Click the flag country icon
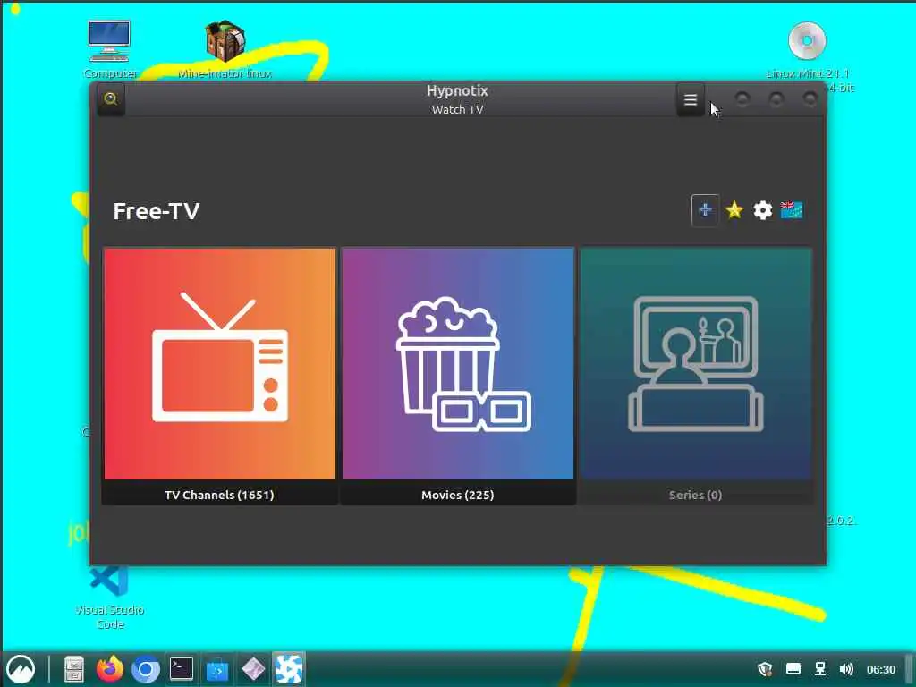 (792, 210)
